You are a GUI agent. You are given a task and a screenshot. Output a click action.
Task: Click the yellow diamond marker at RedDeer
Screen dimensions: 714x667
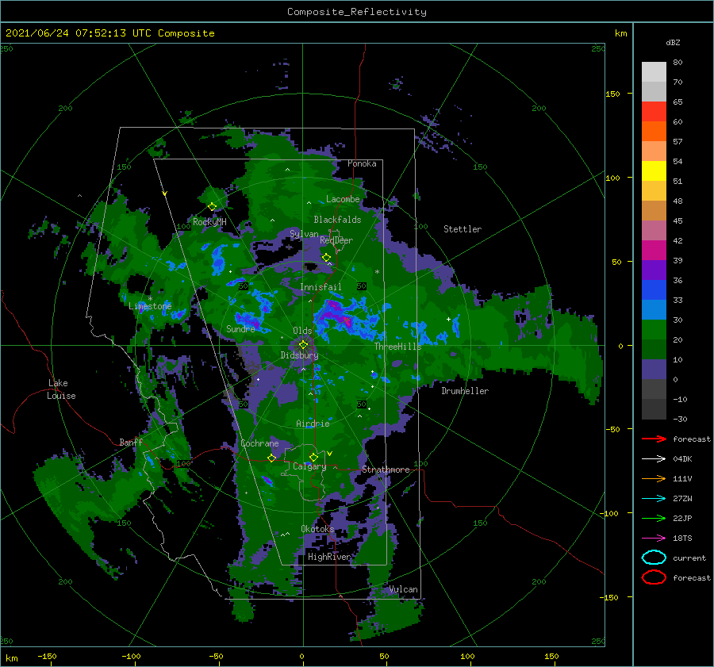[x=326, y=258]
